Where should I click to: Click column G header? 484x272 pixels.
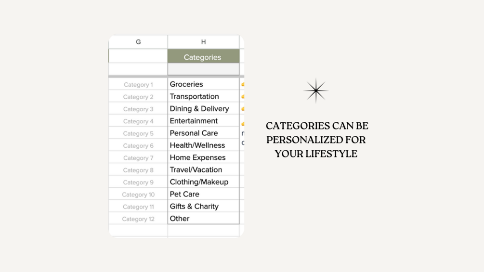click(138, 42)
